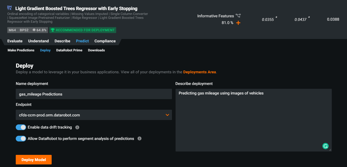Click the 0.0355 validation score

pyautogui.click(x=268, y=19)
